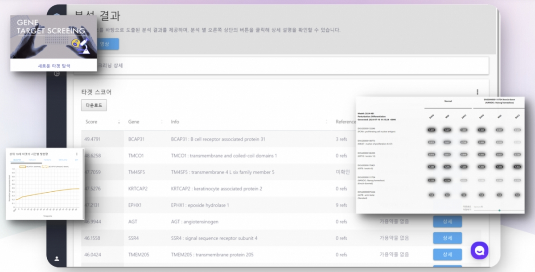Open the 새로운 타겟 탐색 link
535x272 pixels.
tap(53, 66)
